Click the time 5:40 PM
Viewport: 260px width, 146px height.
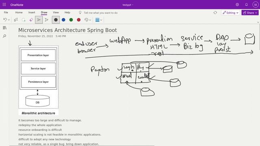coord(61,36)
